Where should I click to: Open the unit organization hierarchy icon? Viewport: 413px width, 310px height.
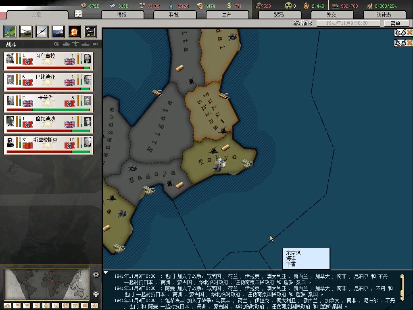(90, 31)
